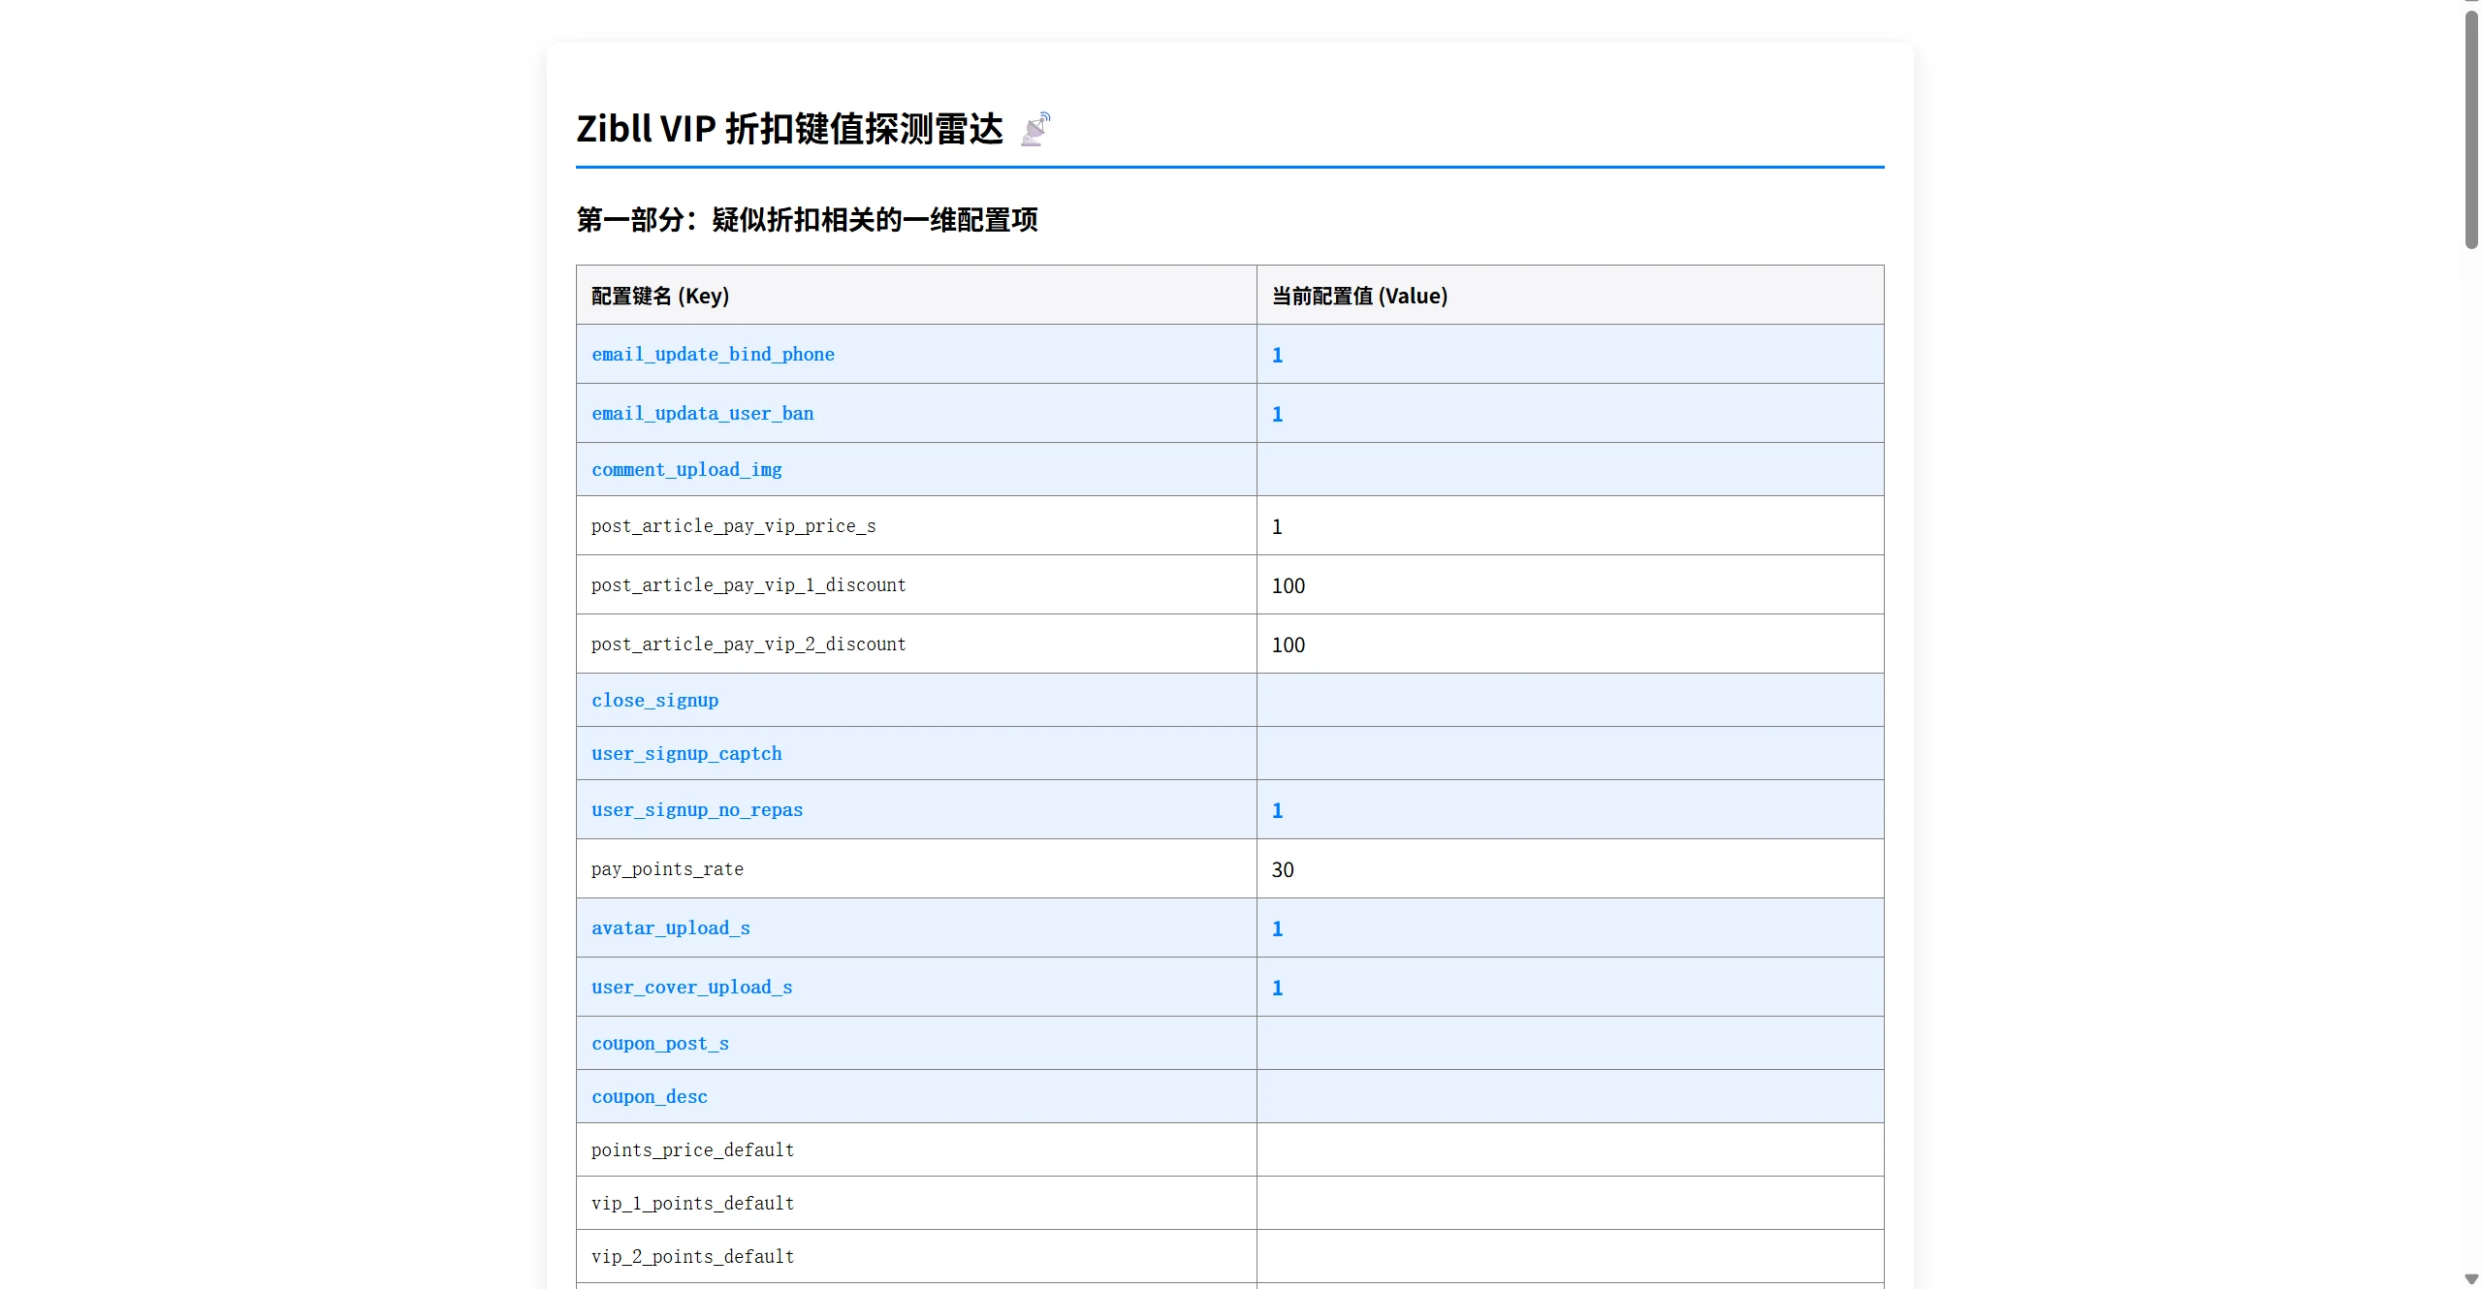Click the 当前配置值 (Value) column header
This screenshot has width=2482, height=1289.
pyautogui.click(x=1358, y=296)
